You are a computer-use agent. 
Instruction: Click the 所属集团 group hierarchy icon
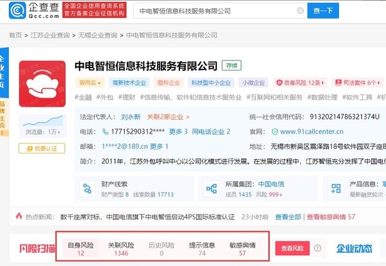[212, 189]
